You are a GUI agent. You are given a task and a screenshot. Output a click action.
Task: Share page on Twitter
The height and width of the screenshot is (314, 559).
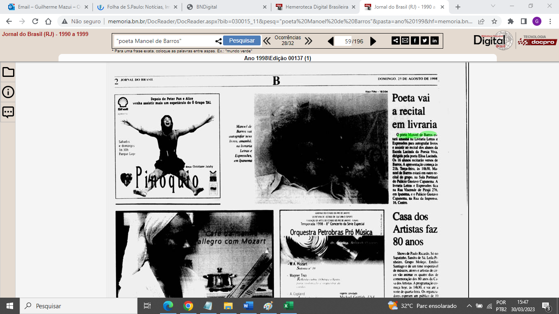coord(425,40)
